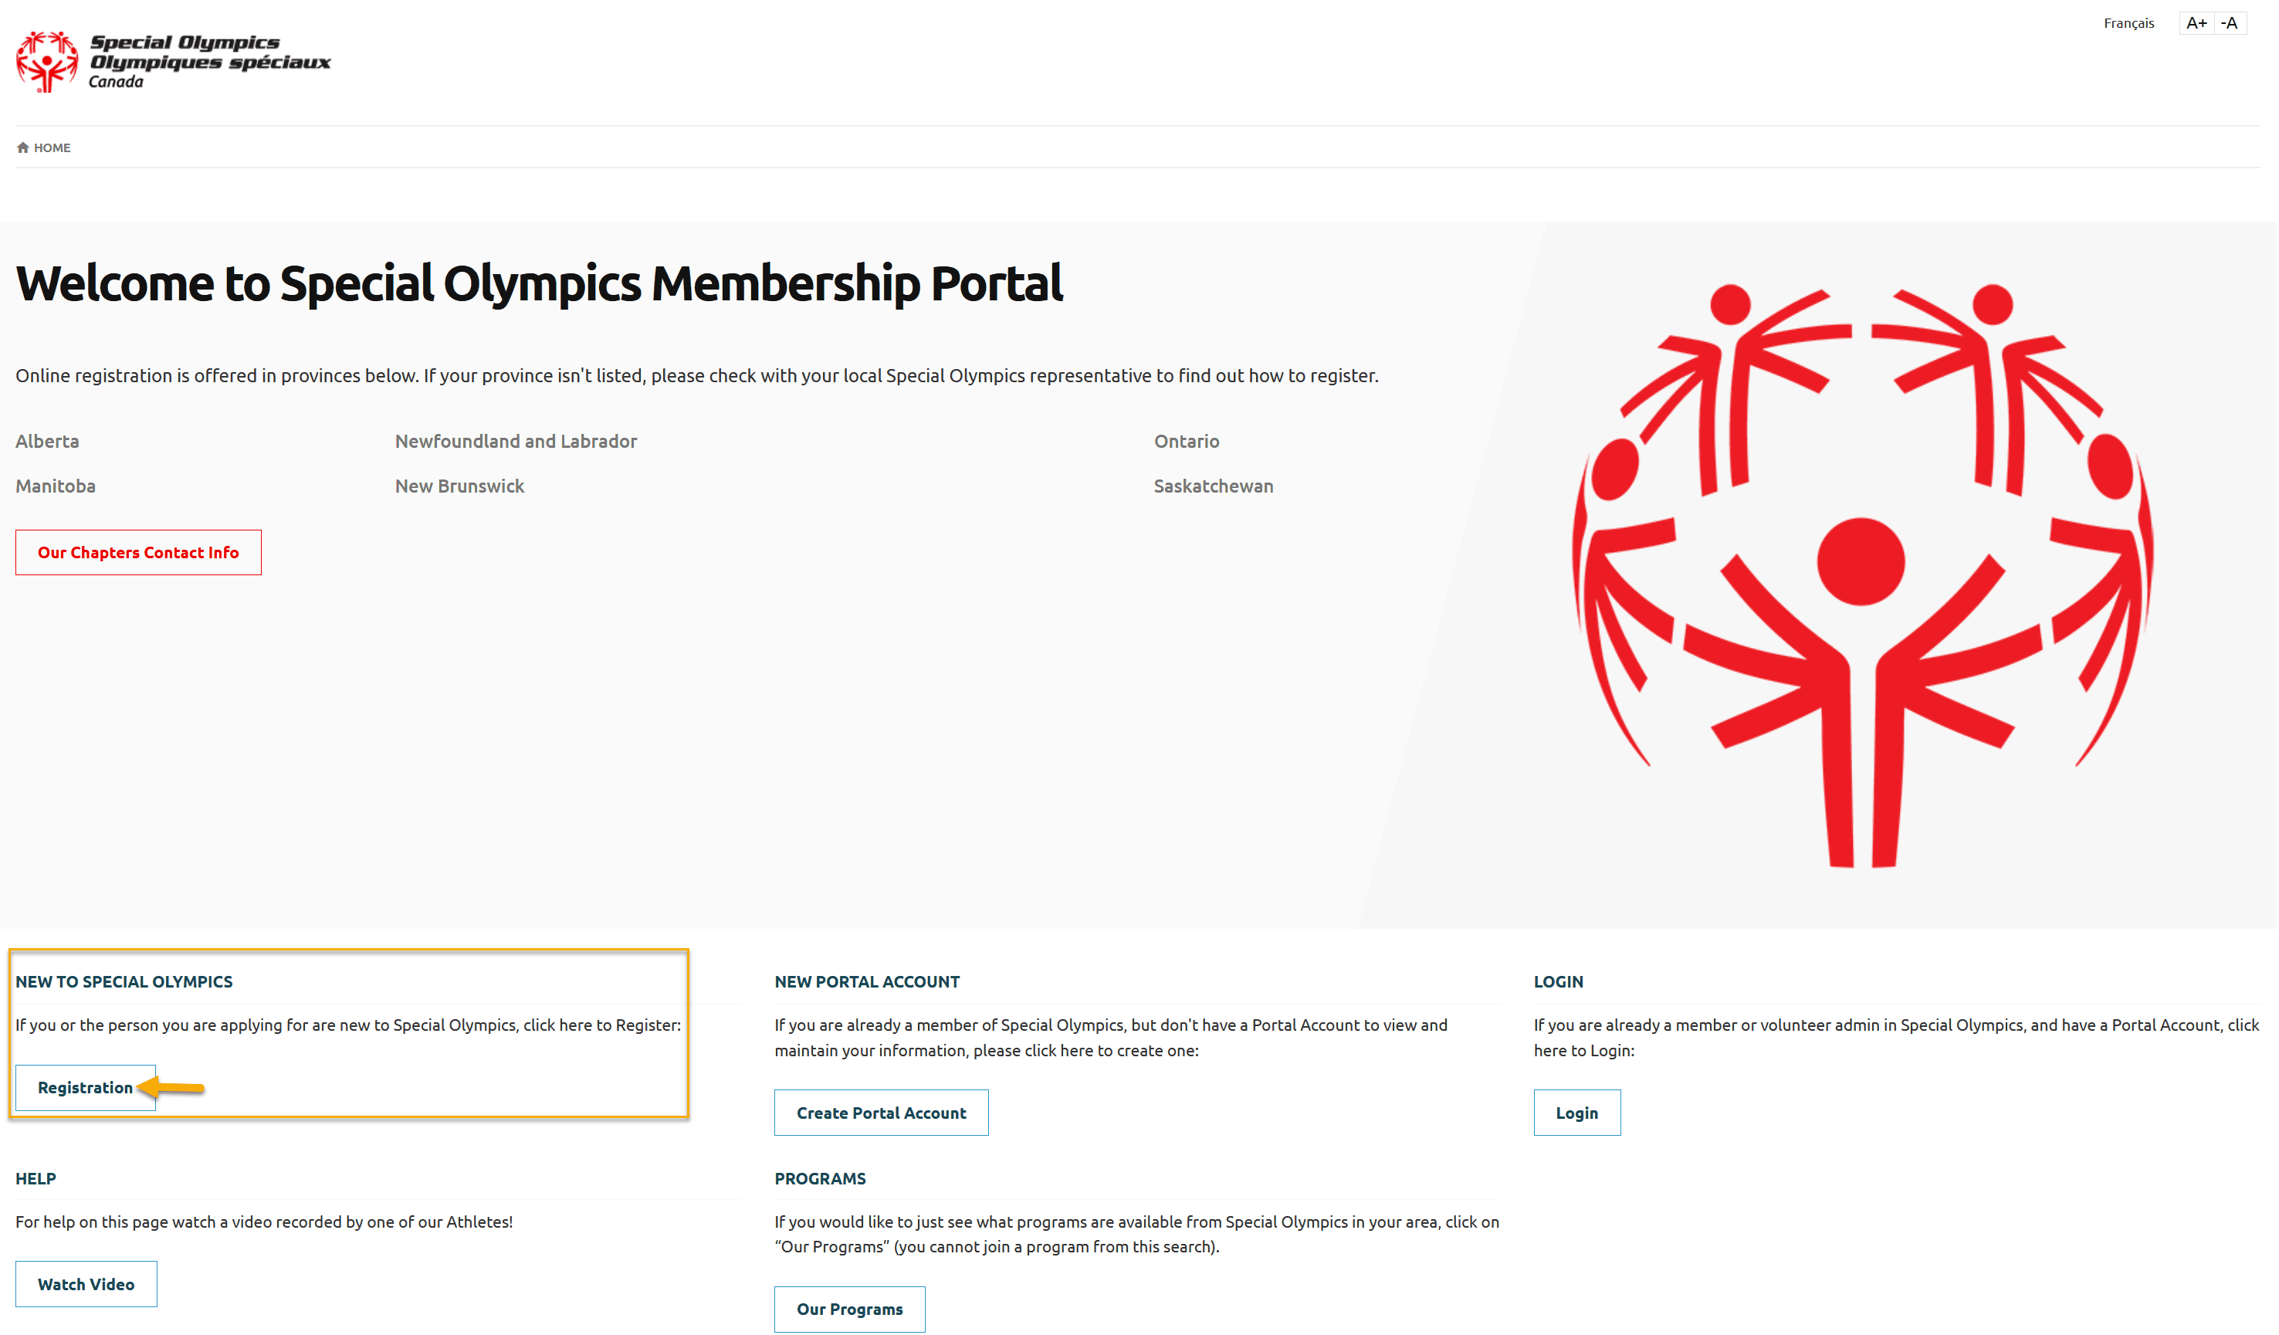Select the Ontario province link

pyautogui.click(x=1186, y=440)
